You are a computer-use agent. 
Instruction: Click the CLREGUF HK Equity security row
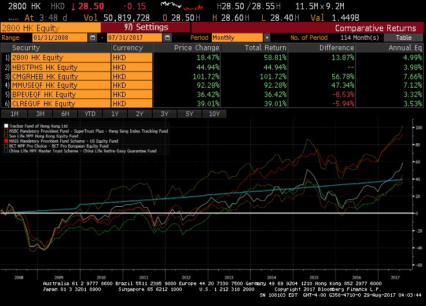(61, 103)
